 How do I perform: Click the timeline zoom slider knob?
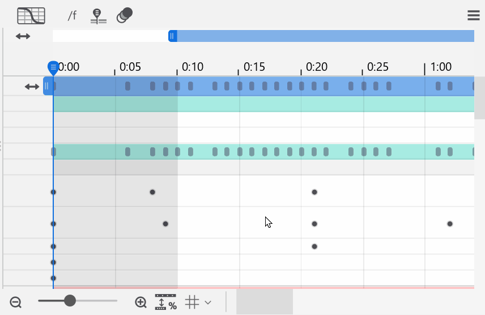pos(70,300)
